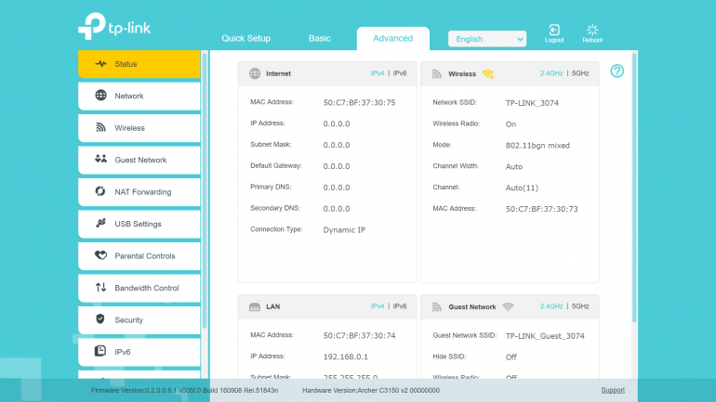Click the Bandwidth Control arrows icon
Viewport: 716px width, 402px height.
(101, 287)
